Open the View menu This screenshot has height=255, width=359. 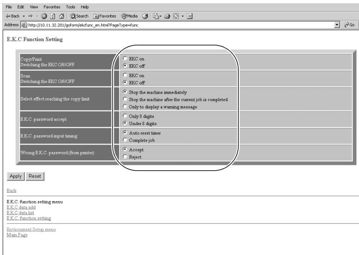(x=34, y=7)
